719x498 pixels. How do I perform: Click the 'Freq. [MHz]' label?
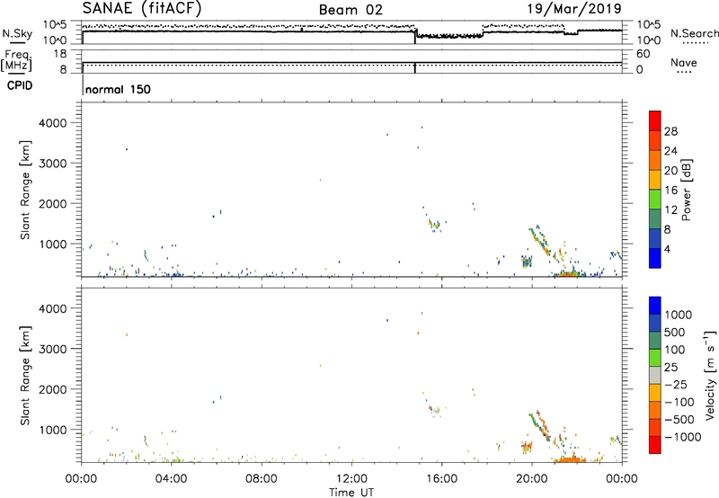point(17,60)
